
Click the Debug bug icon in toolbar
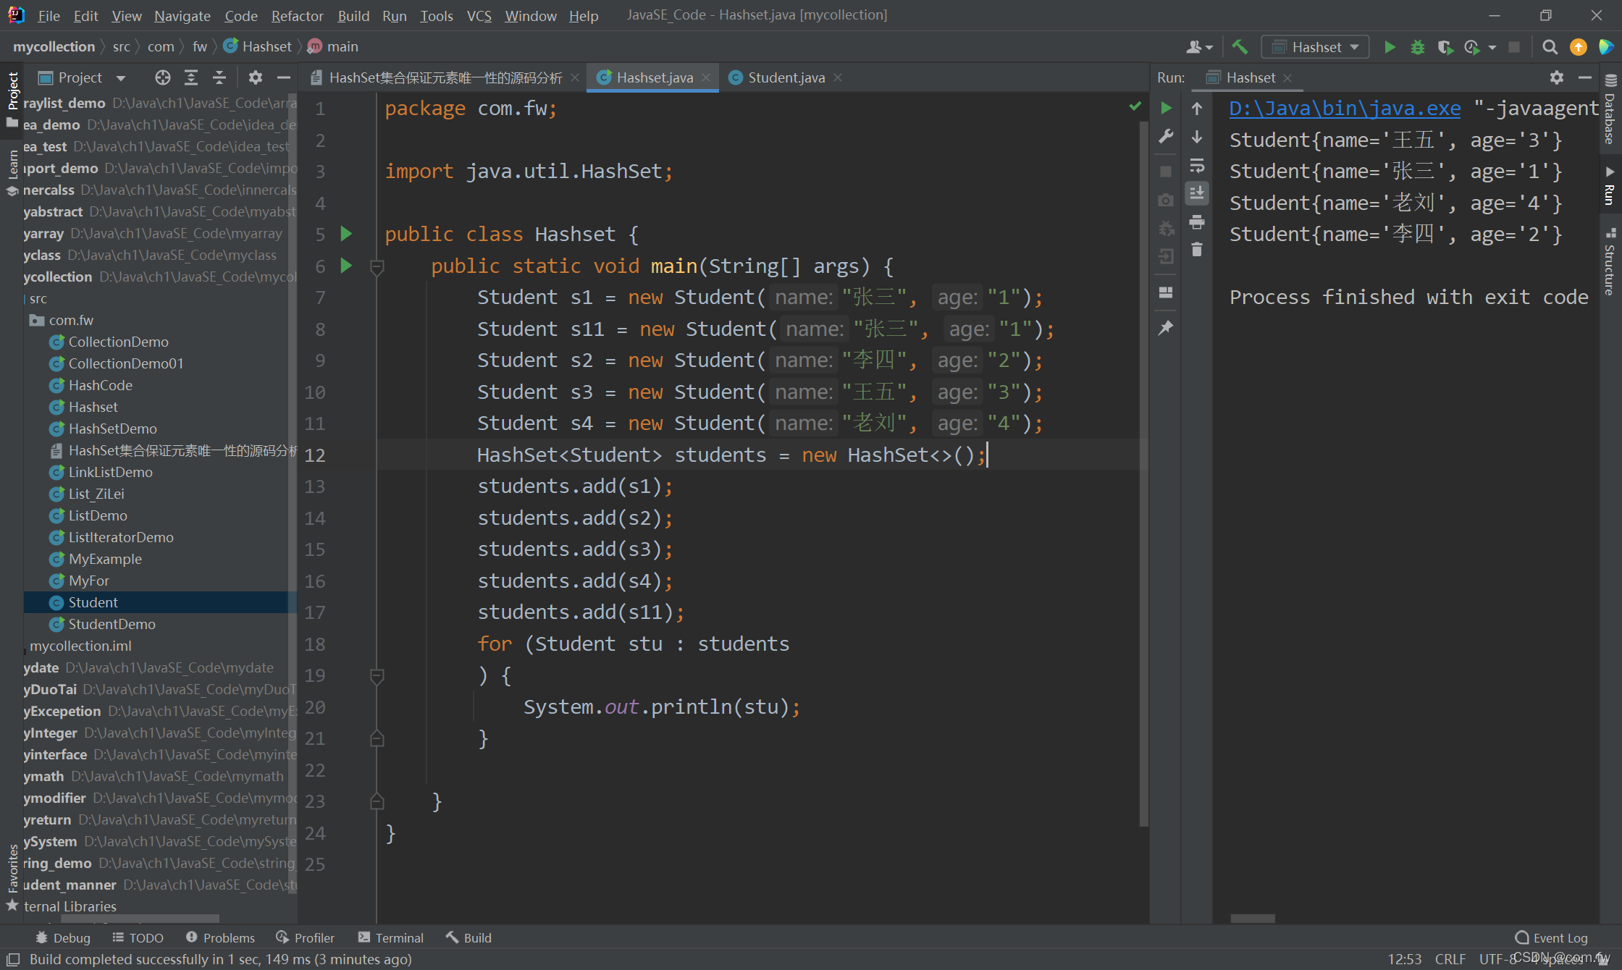point(1417,47)
